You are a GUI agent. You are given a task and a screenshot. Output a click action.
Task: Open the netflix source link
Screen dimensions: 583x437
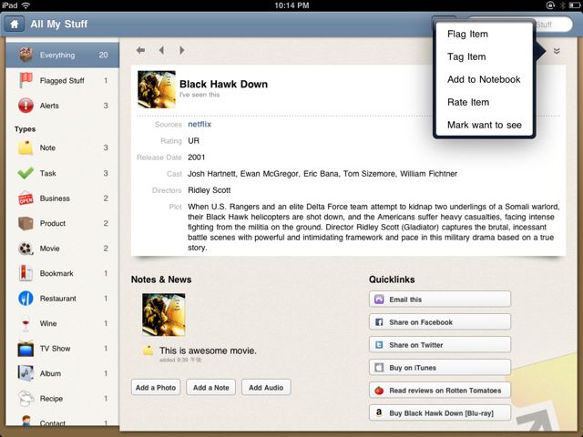tap(199, 125)
